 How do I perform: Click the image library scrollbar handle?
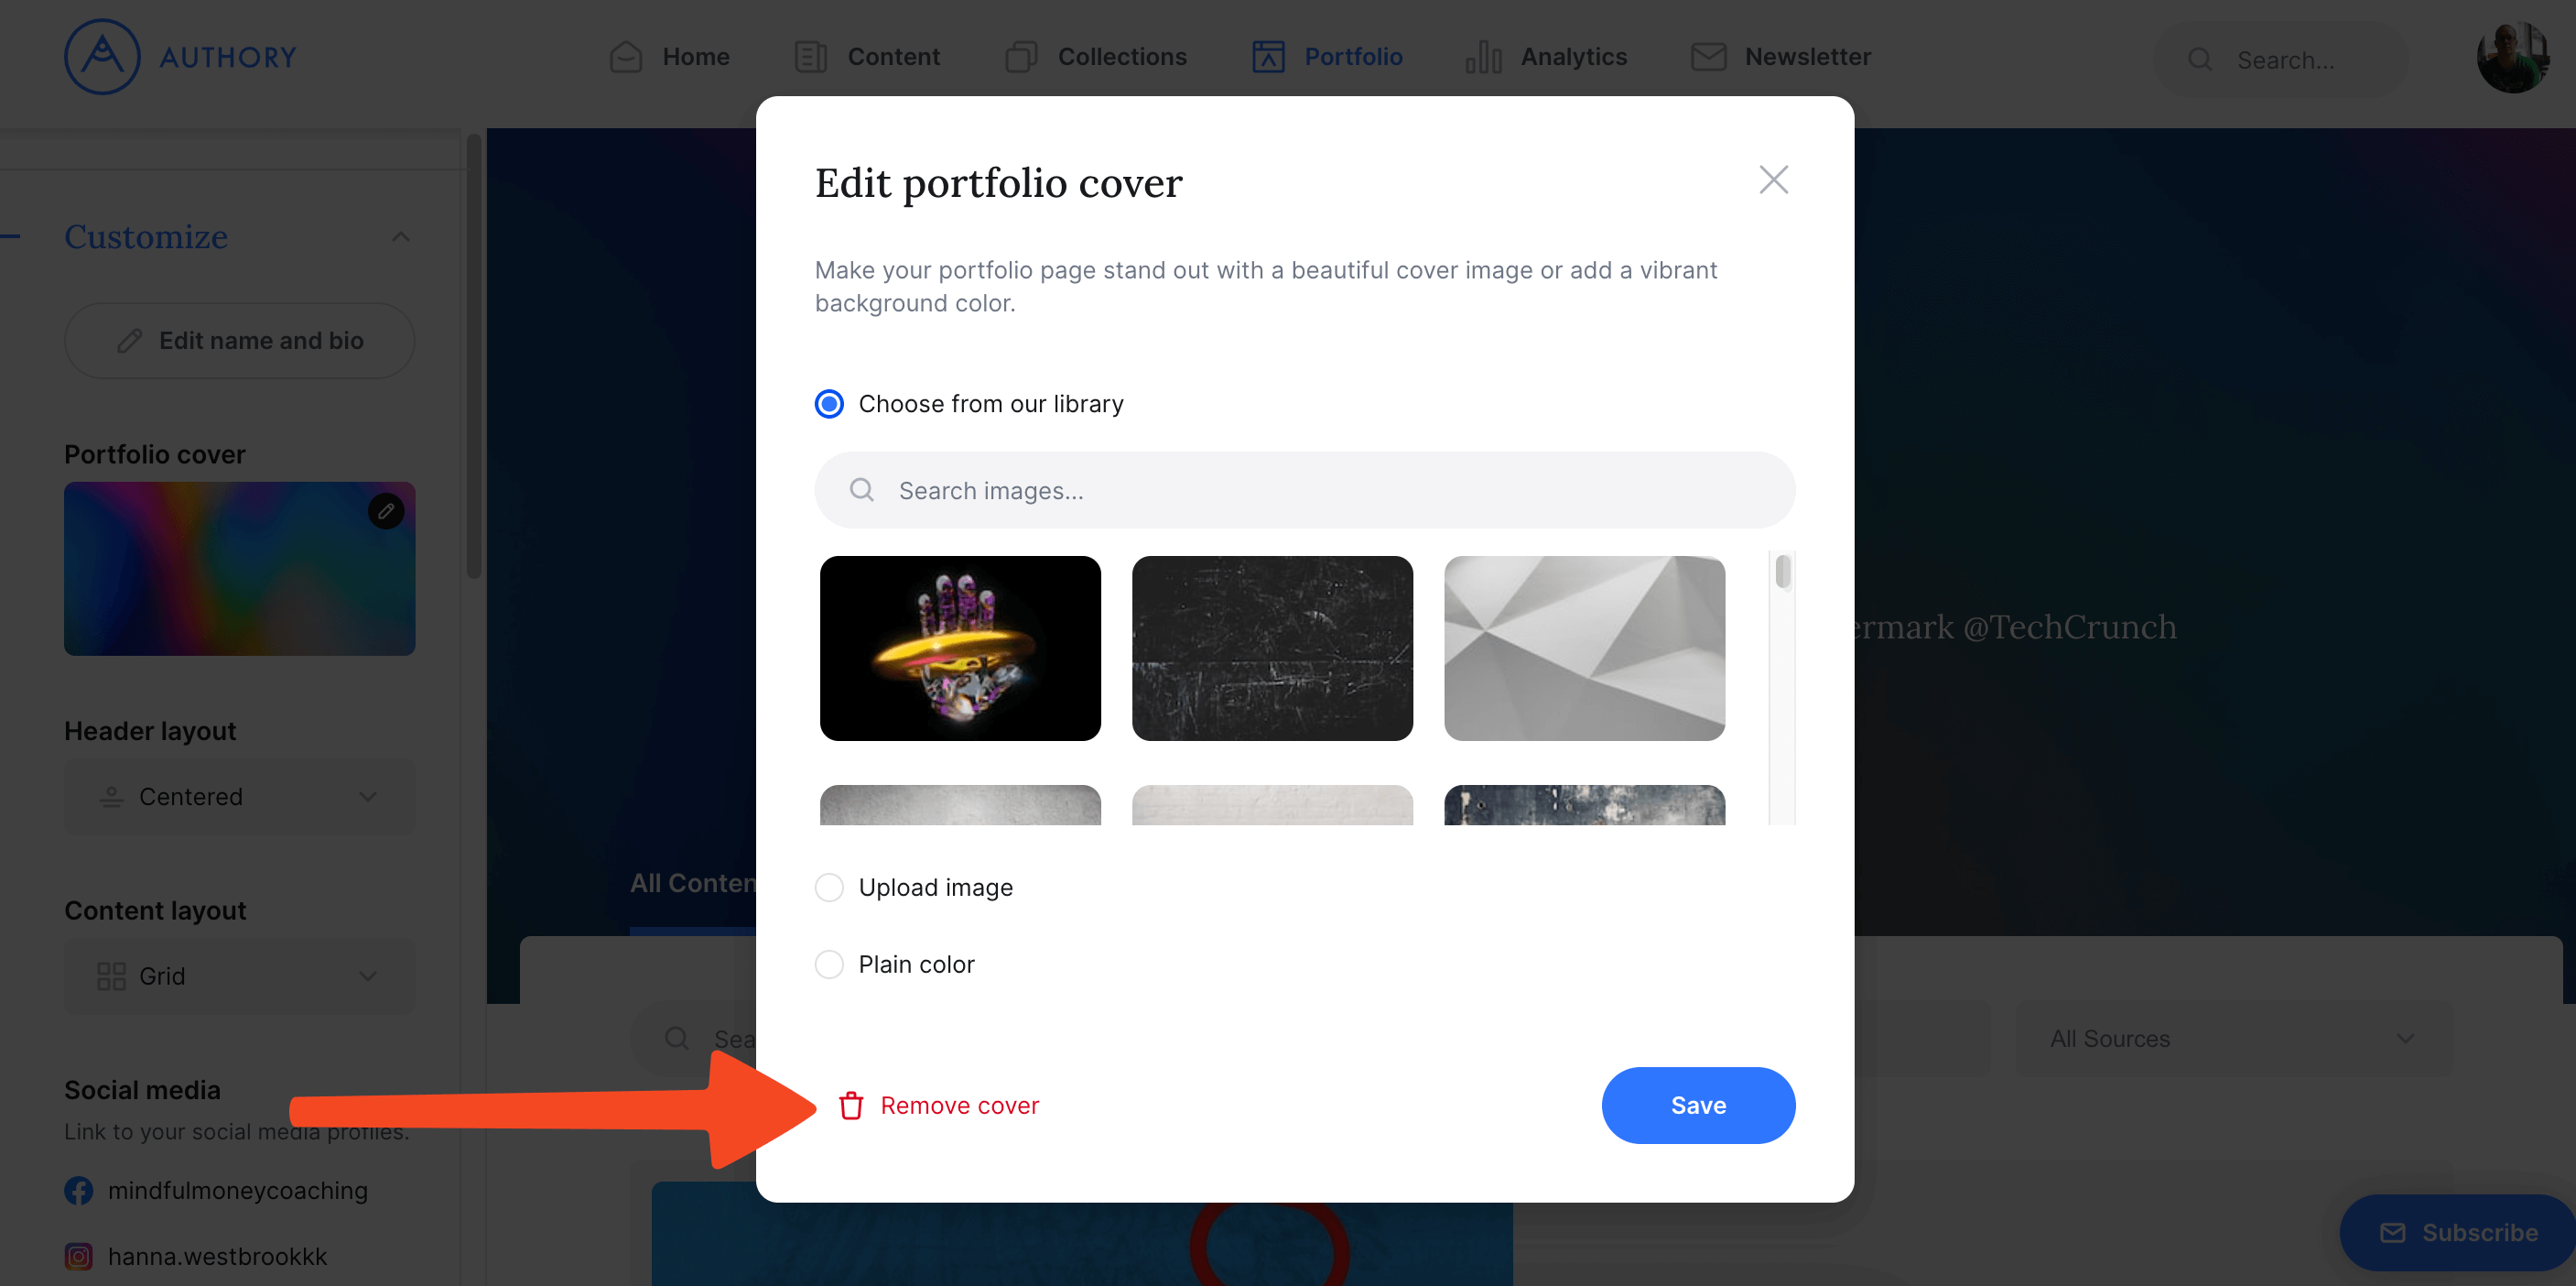click(x=1783, y=572)
